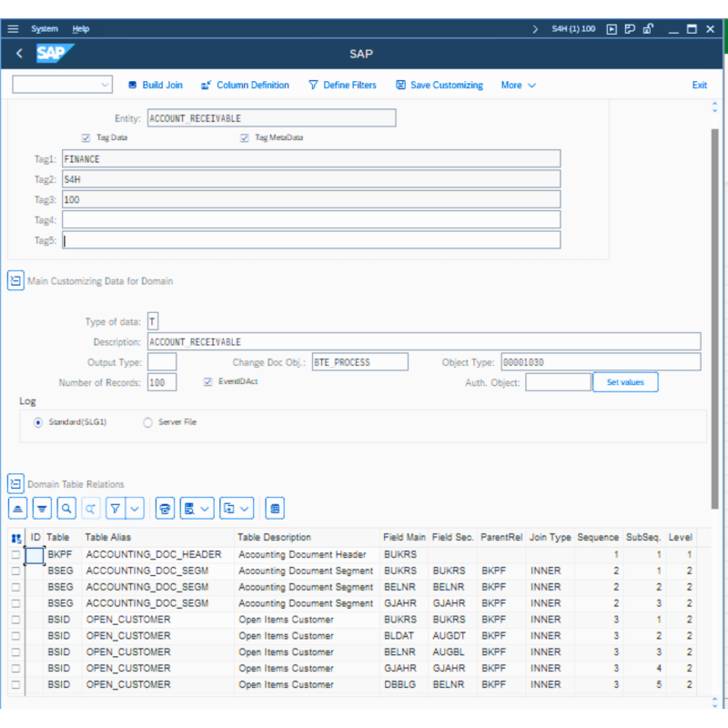Open the empty combo box at top left

(x=61, y=84)
